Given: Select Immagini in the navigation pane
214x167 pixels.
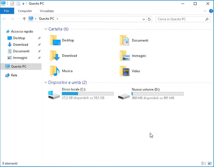Looking at the screenshot, I should point(17,58).
